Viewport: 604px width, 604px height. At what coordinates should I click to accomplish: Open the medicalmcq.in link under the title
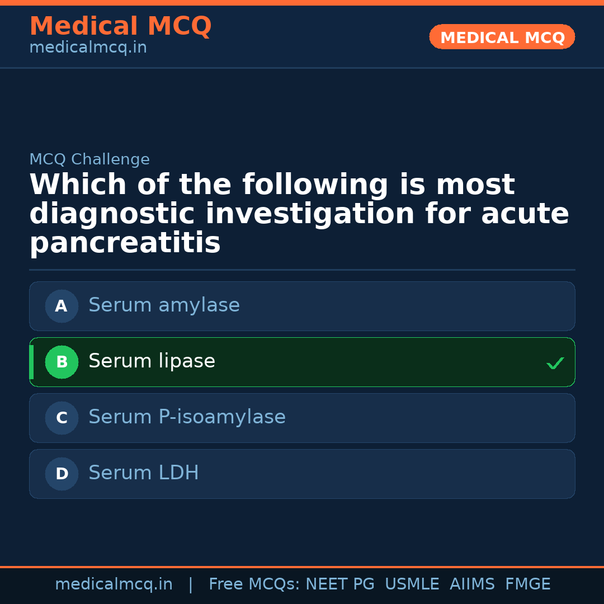[x=88, y=48]
